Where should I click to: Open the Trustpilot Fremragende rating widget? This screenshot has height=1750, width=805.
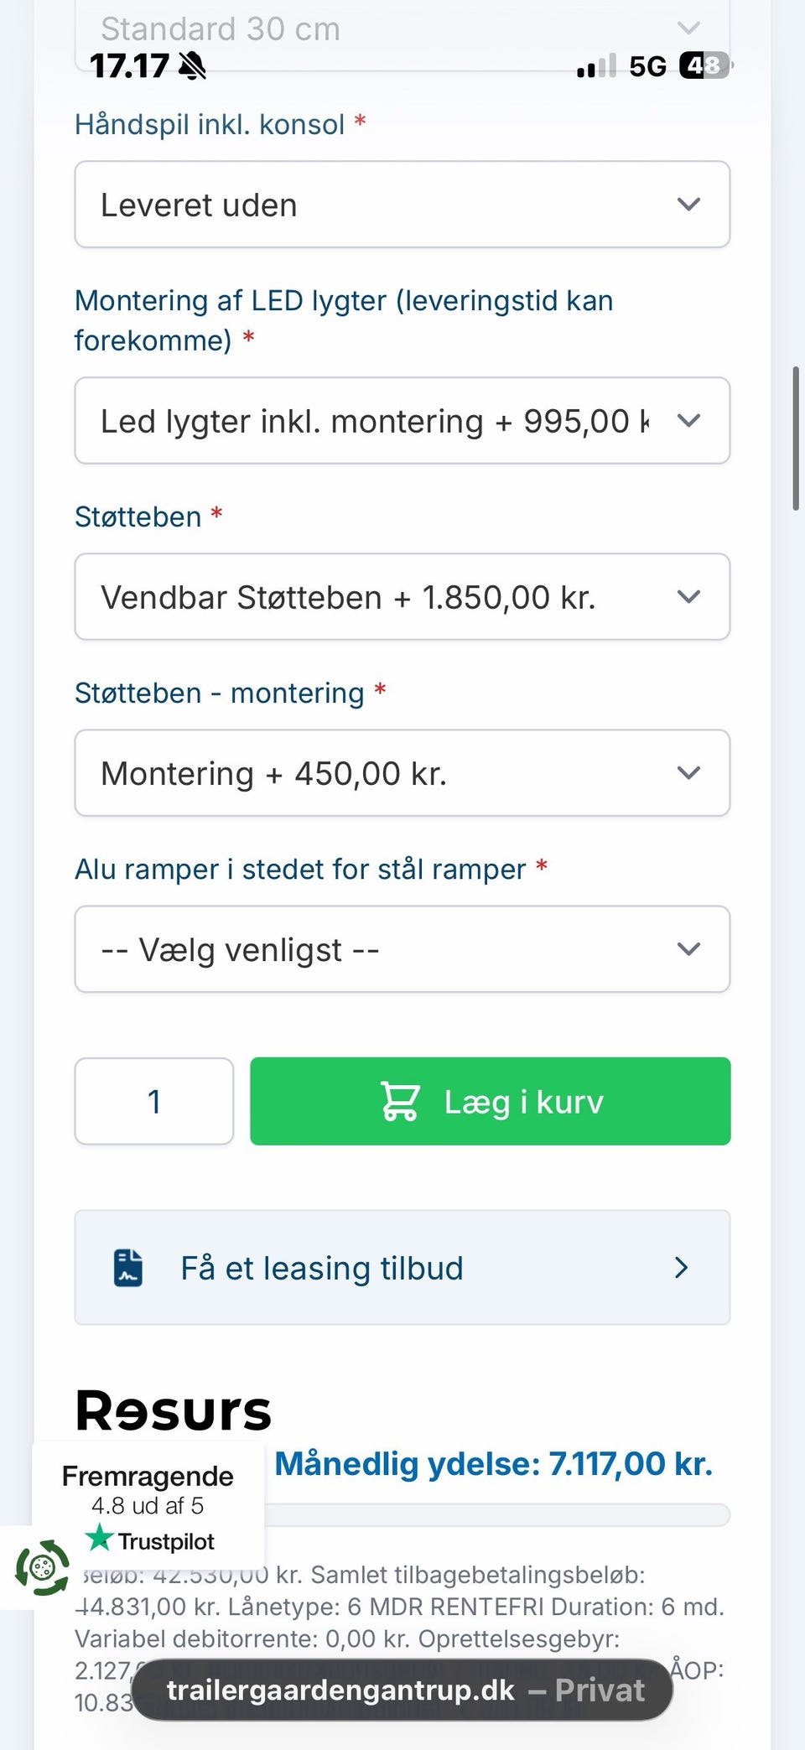pyautogui.click(x=148, y=1507)
